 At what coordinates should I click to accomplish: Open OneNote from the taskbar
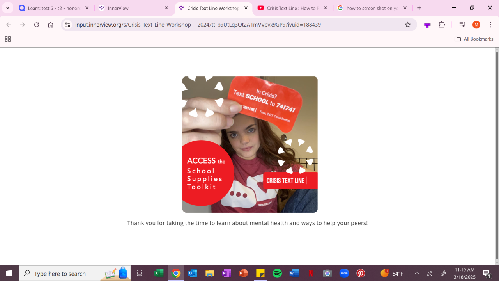pyautogui.click(x=226, y=273)
